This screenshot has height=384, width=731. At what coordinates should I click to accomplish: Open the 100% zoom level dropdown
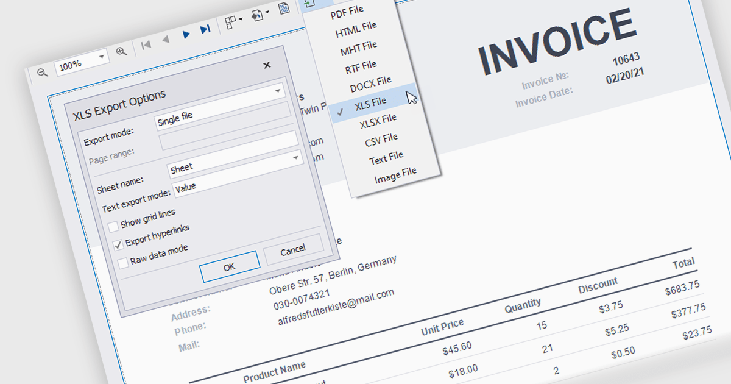click(x=101, y=57)
